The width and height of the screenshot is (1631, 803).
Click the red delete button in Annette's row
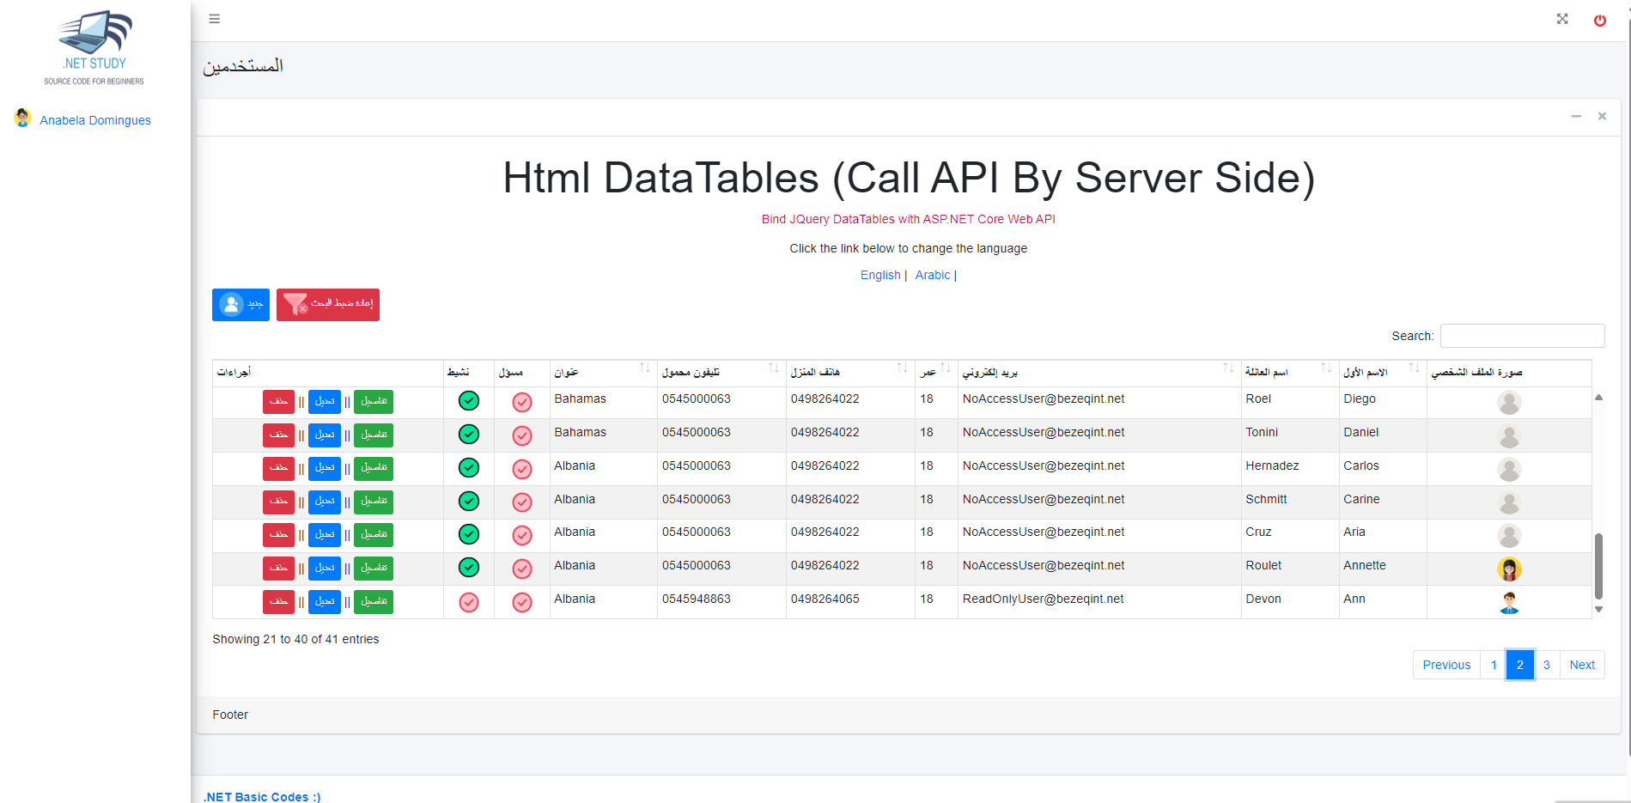click(x=278, y=568)
